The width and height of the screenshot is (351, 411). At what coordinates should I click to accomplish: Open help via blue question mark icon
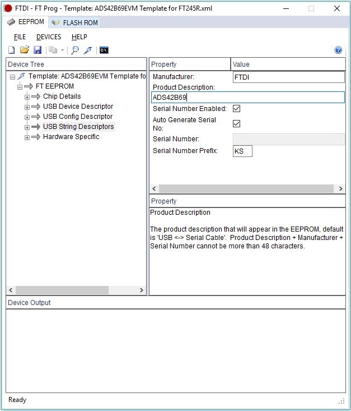point(338,50)
